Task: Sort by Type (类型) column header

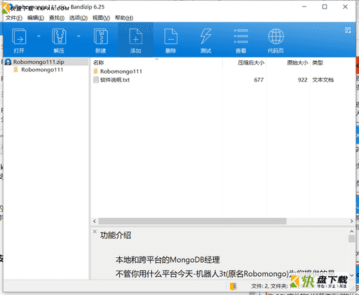Action: coord(318,62)
